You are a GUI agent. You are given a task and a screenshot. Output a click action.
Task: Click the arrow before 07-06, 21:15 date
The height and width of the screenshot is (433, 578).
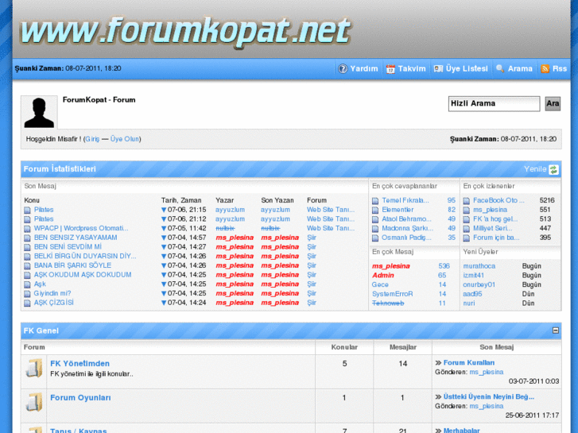(x=164, y=210)
